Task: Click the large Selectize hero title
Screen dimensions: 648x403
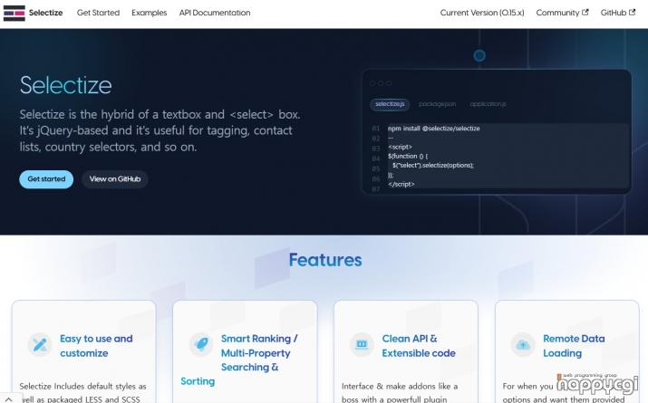Action: pos(66,85)
